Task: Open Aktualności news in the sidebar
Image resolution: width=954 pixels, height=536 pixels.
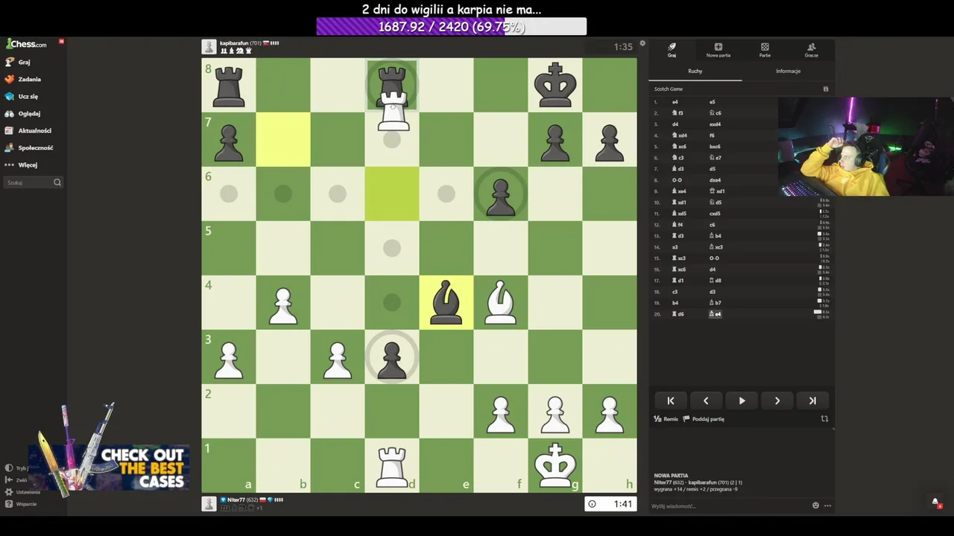Action: 28,130
